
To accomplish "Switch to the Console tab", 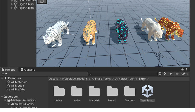I will (28, 70).
